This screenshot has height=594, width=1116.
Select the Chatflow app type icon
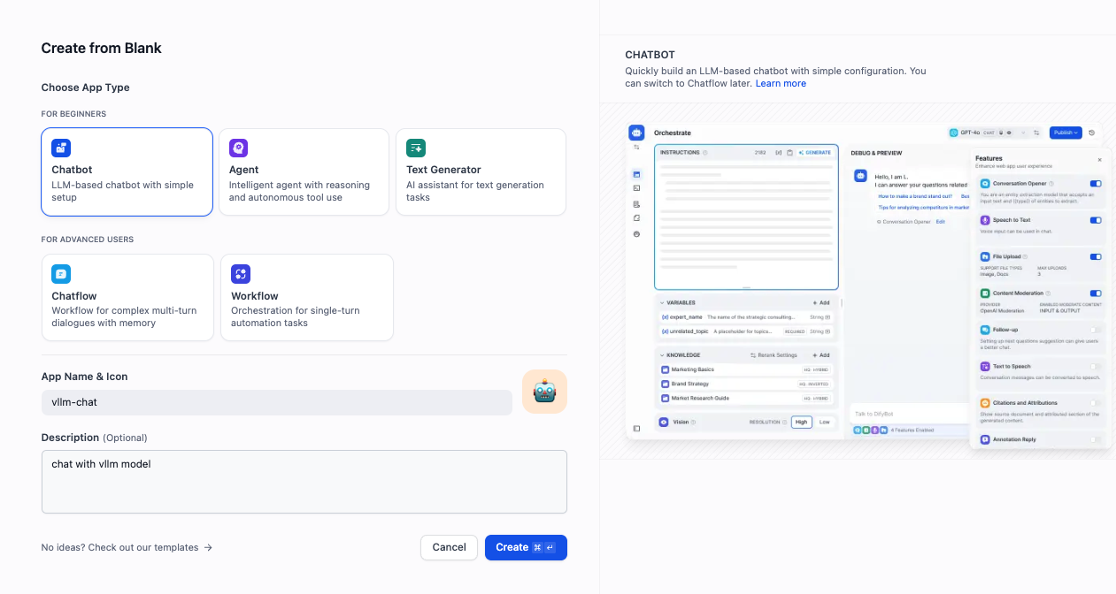(x=60, y=274)
